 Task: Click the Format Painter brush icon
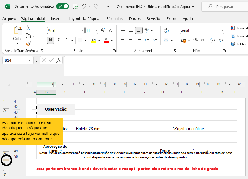coord(28,44)
